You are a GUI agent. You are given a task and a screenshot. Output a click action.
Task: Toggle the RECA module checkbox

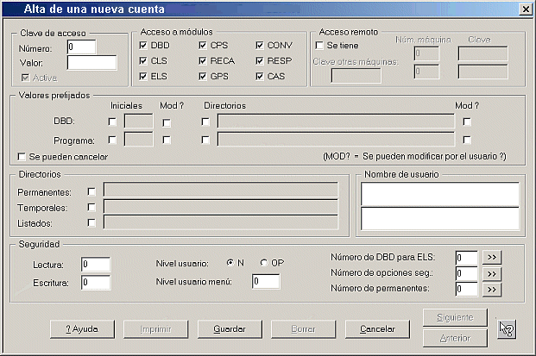202,60
